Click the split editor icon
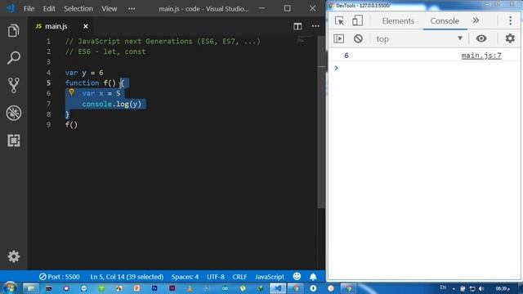The width and height of the screenshot is (523, 294). pyautogui.click(x=297, y=26)
